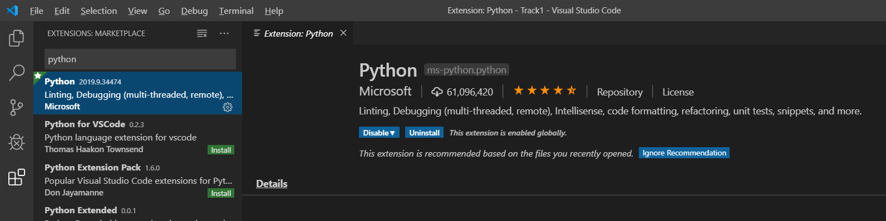The height and width of the screenshot is (221, 886).
Task: Focus the extensions search box containing python
Action: point(140,59)
